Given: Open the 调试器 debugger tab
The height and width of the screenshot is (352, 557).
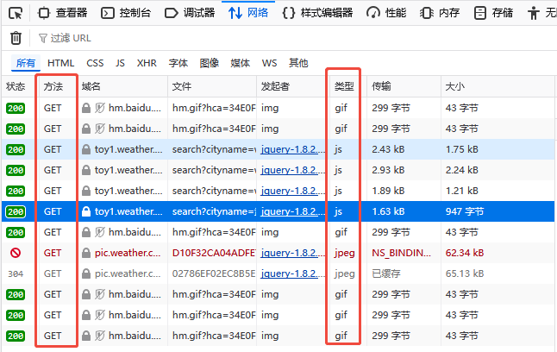Looking at the screenshot, I should tap(190, 13).
